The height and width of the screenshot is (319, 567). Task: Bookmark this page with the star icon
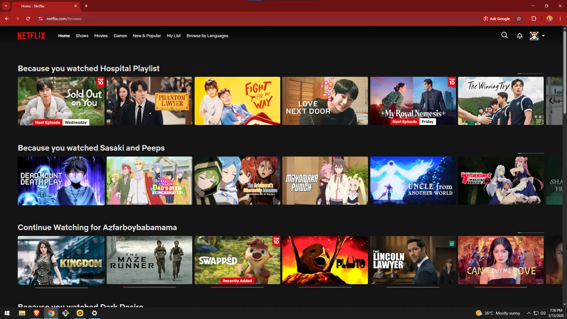click(519, 19)
